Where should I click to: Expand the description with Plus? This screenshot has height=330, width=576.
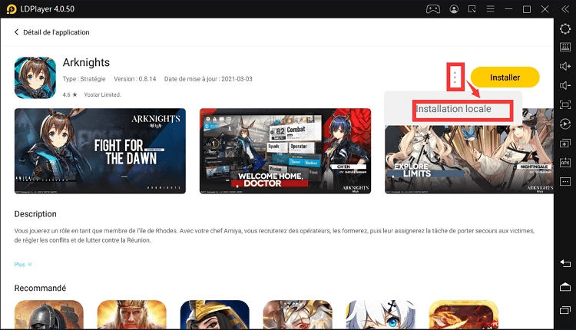23,264
